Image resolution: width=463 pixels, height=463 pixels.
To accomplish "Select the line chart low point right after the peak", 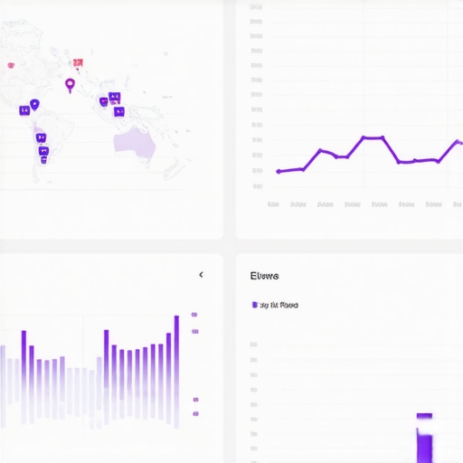I will click(399, 162).
